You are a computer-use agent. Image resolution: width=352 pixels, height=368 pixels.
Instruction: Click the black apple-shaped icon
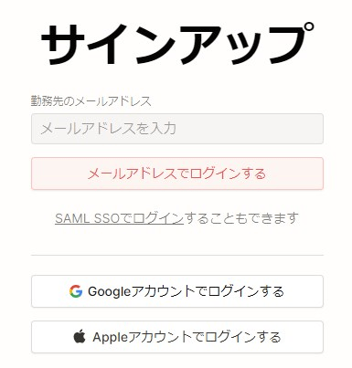coord(80,337)
